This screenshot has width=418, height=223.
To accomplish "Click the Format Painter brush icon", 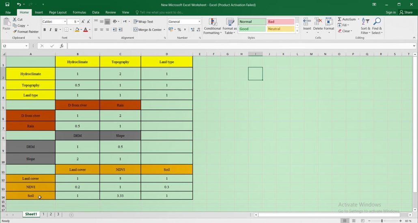I will [x=15, y=32].
